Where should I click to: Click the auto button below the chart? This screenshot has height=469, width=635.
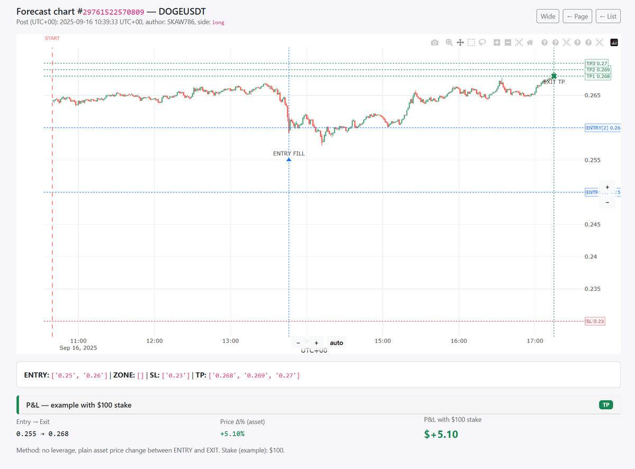point(337,343)
